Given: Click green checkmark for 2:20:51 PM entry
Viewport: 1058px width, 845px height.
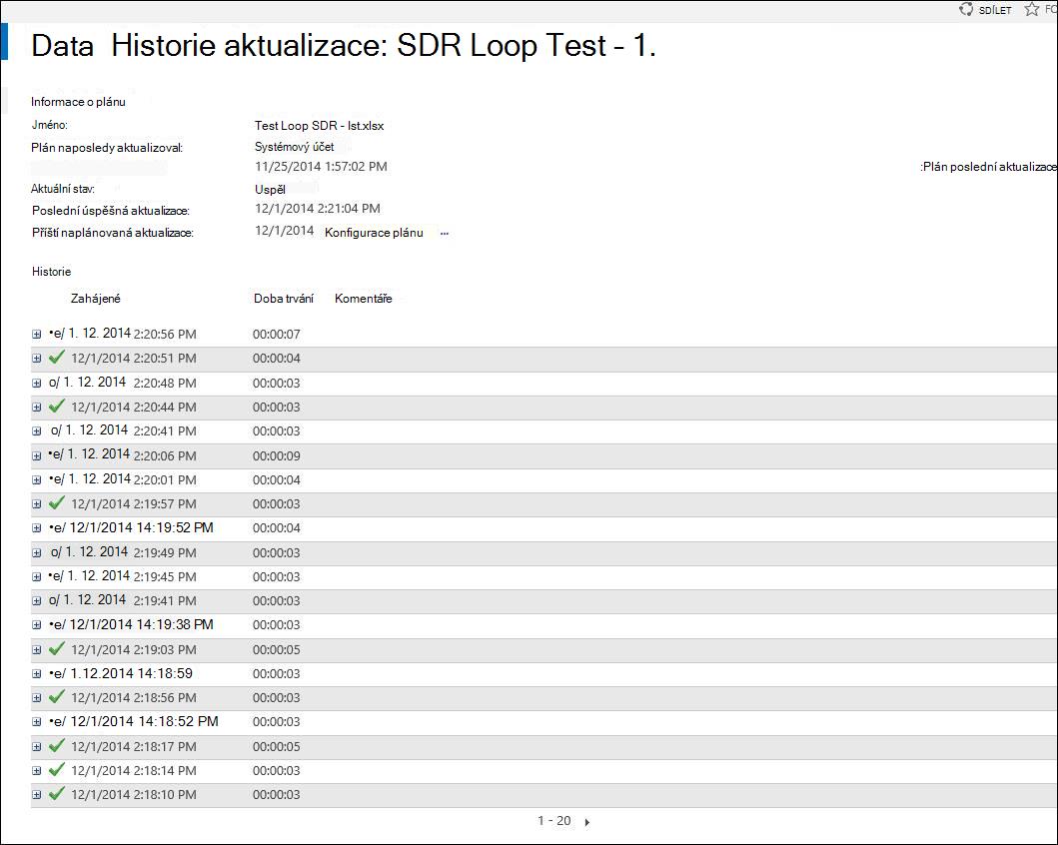Looking at the screenshot, I should [57, 357].
